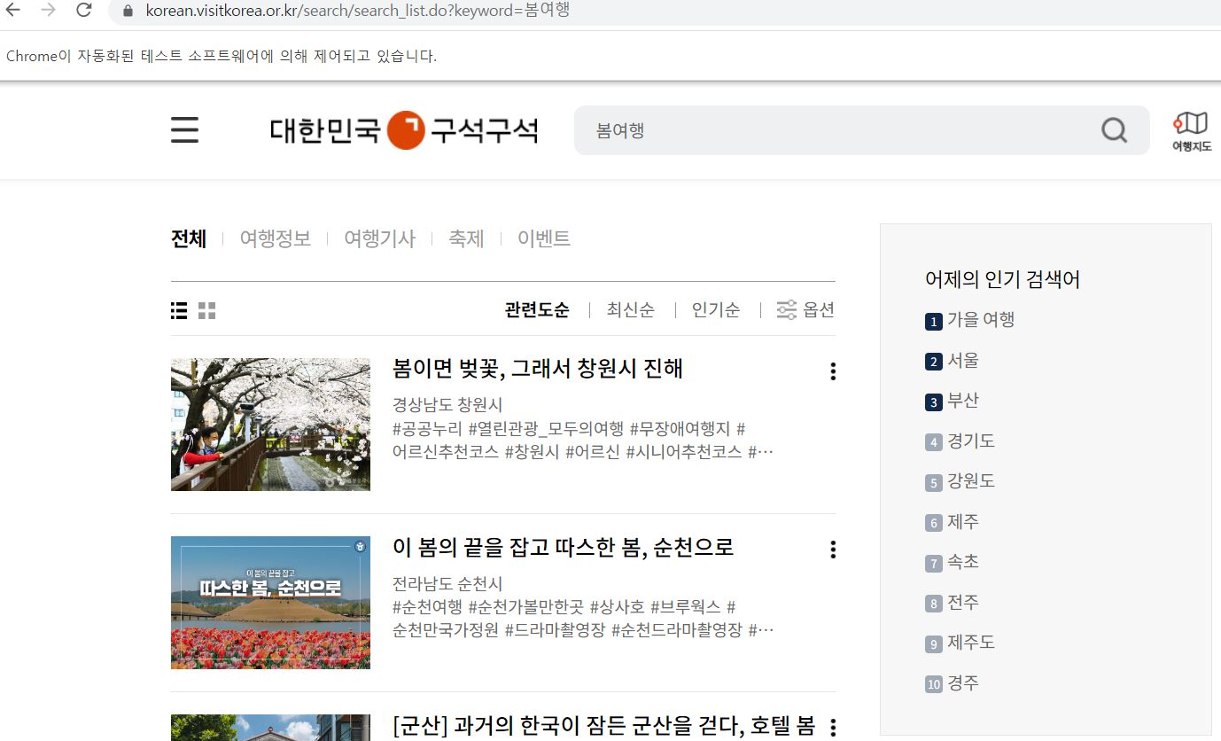Click the search magnifier icon
The image size is (1221, 741).
click(x=1114, y=130)
